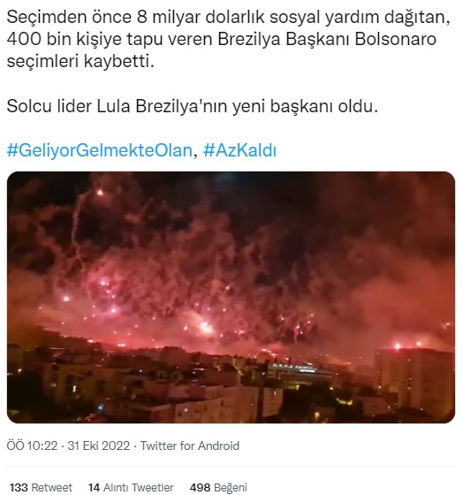463x495 pixels.
Task: Click the 133 retweet count number
Action: click(x=19, y=487)
